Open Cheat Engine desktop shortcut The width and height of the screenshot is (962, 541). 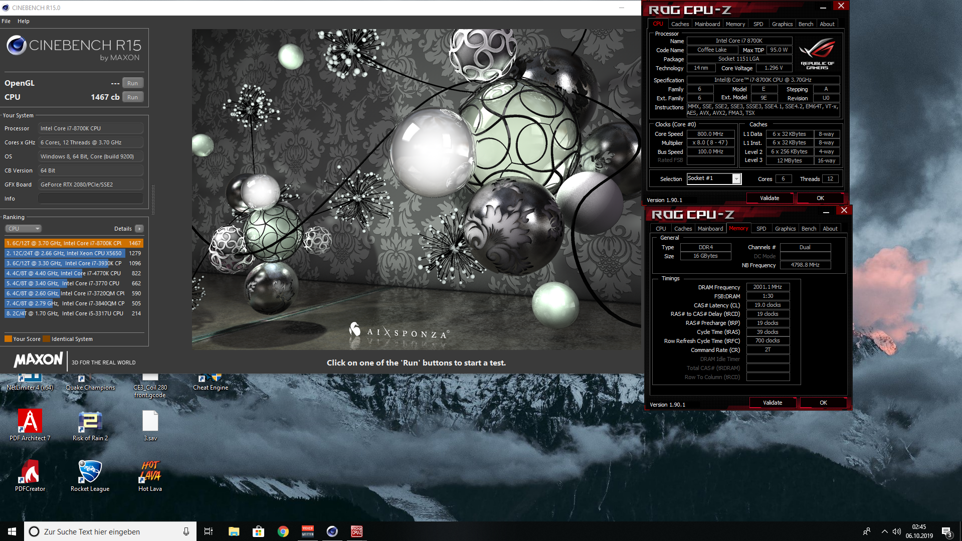coord(211,383)
